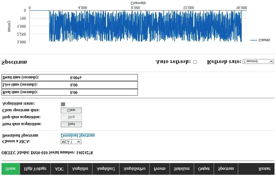This screenshot has height=176, width=276.
Task: Click the Channels axis title
Action: click(x=138, y=3)
